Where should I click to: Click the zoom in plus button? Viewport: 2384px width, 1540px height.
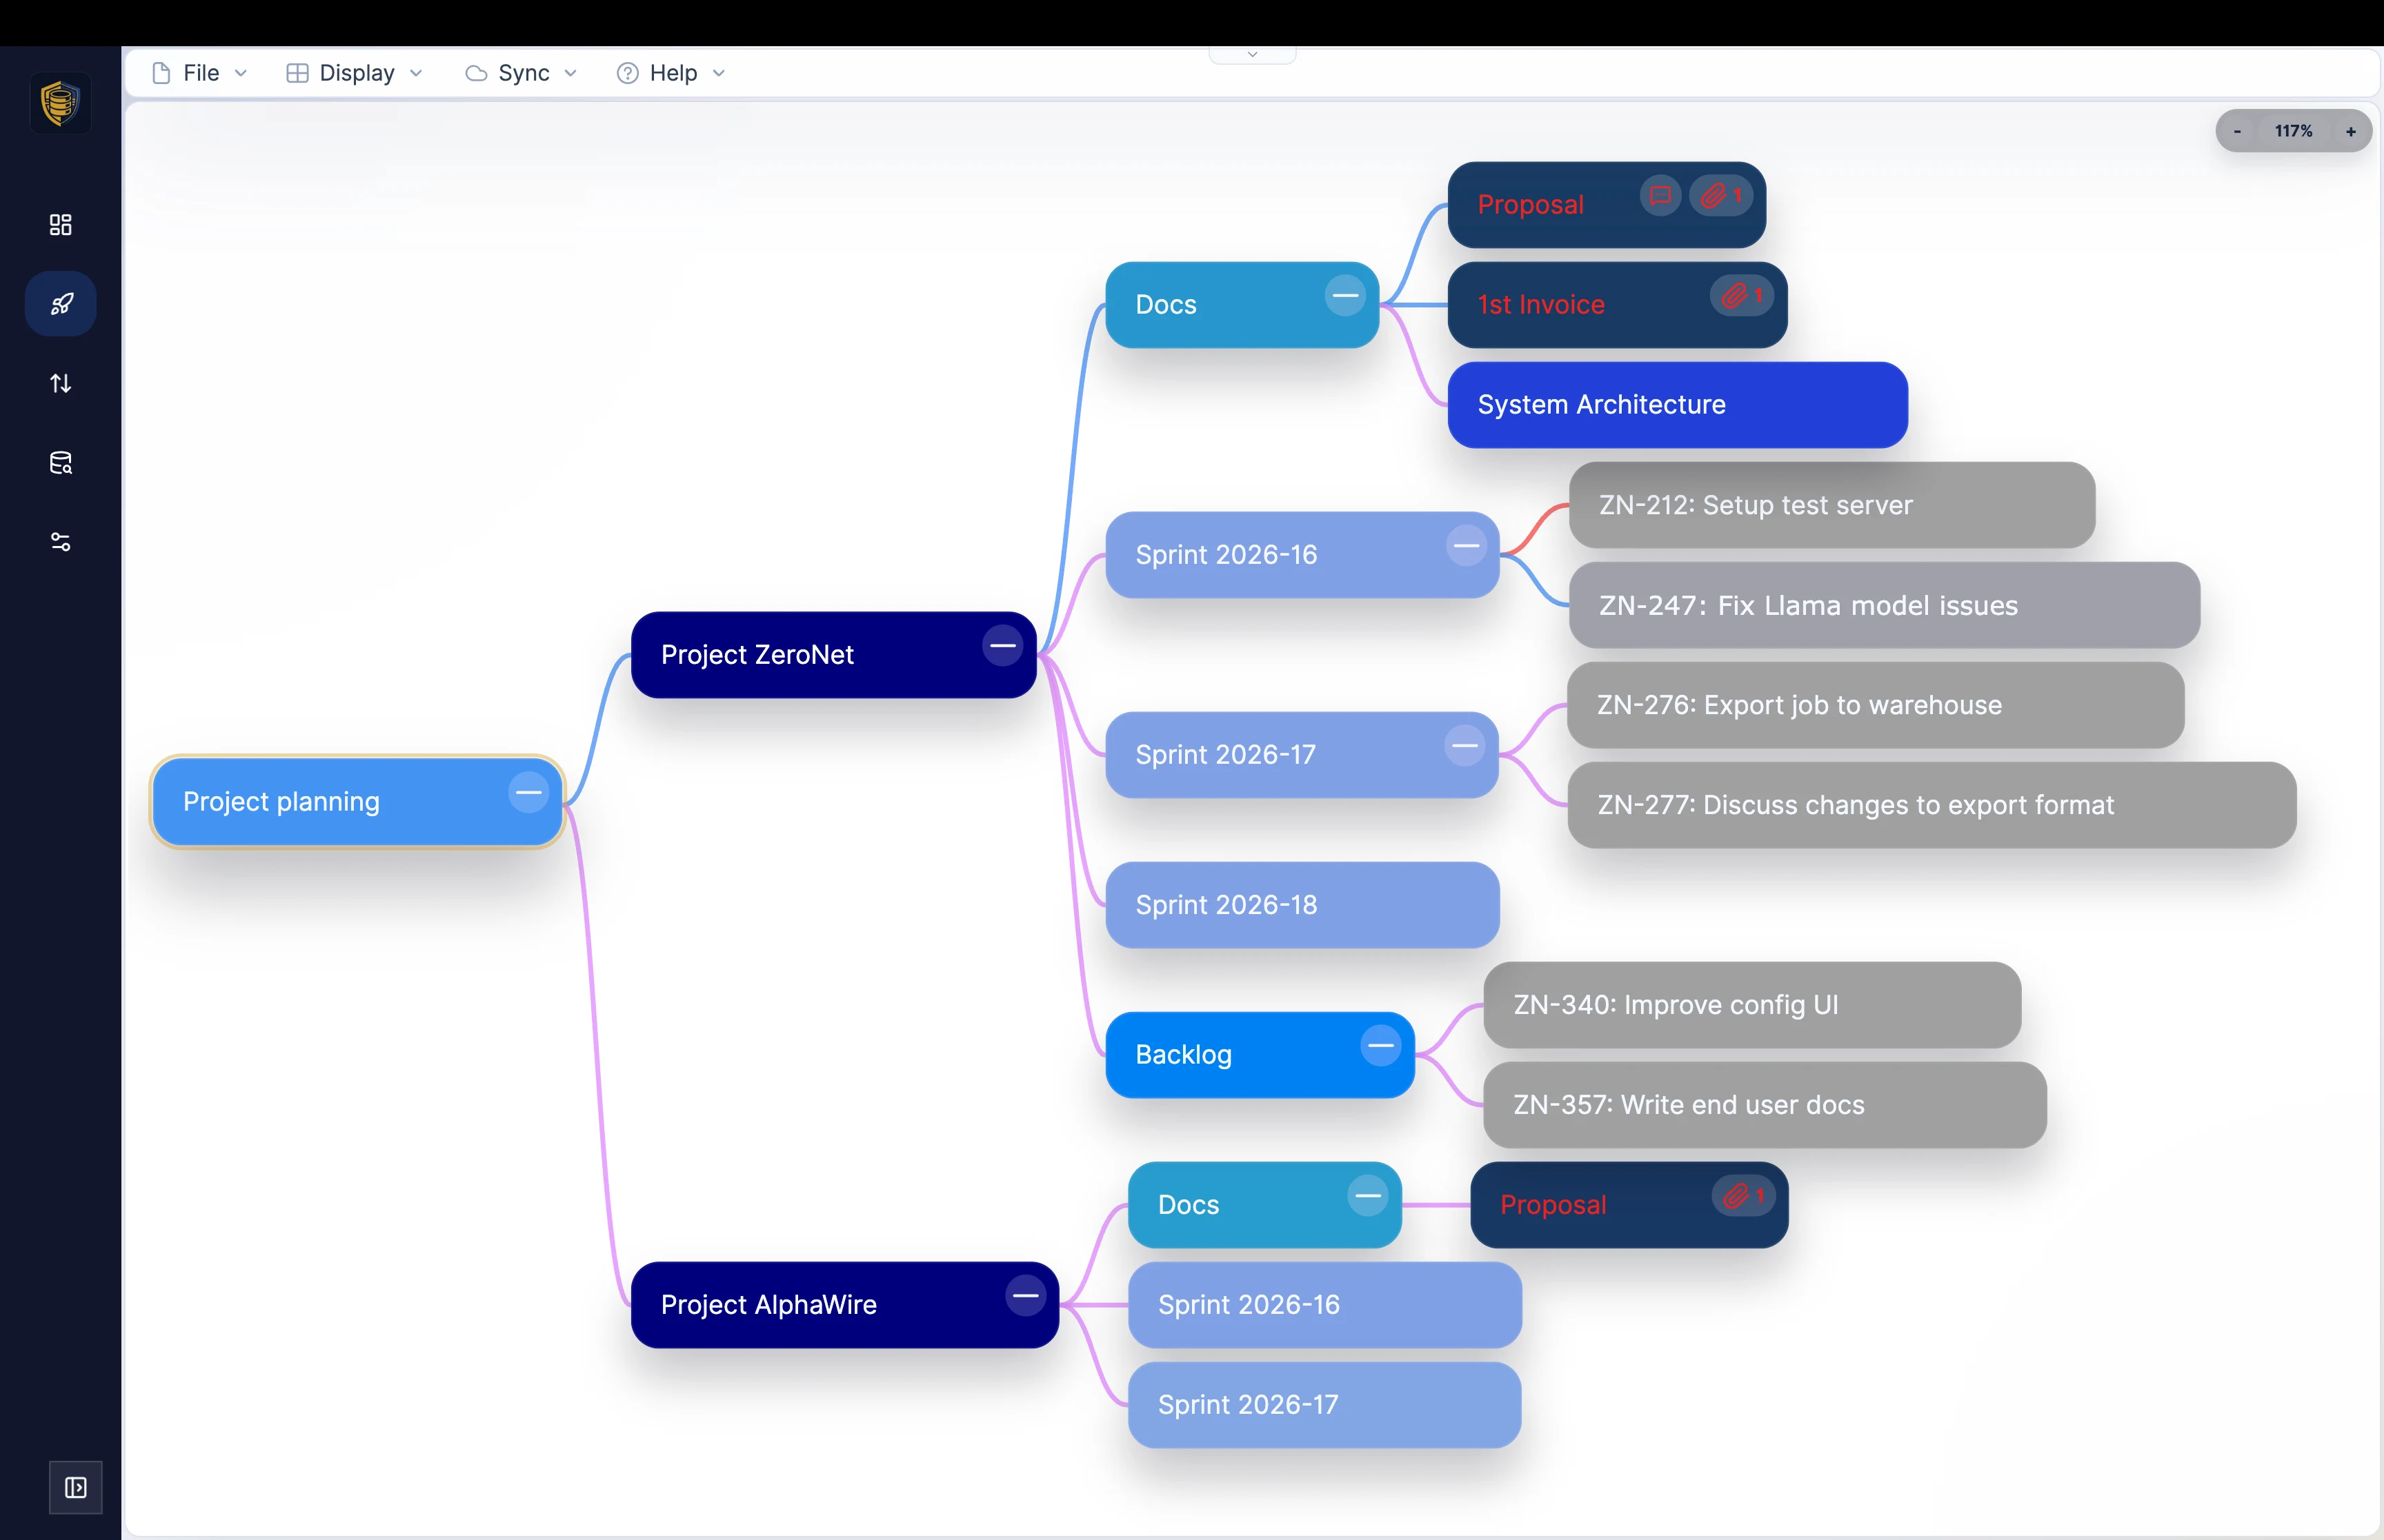point(2350,131)
